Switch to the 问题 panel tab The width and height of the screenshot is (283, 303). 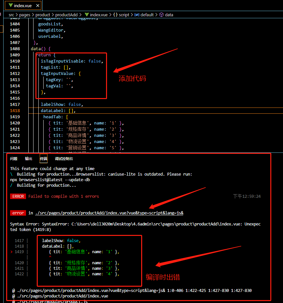14,159
